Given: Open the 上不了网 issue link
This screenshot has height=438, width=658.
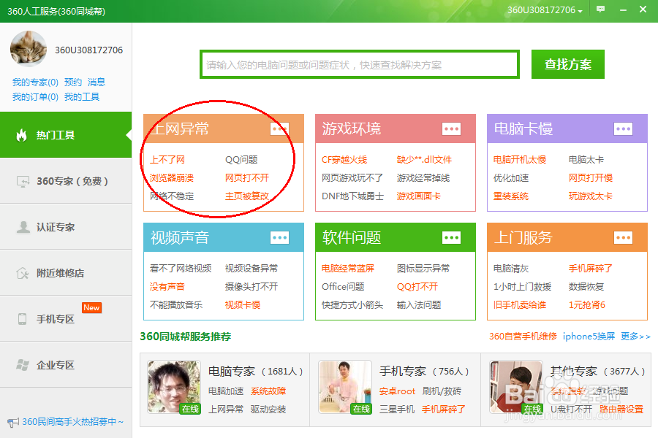Looking at the screenshot, I should click(x=167, y=160).
